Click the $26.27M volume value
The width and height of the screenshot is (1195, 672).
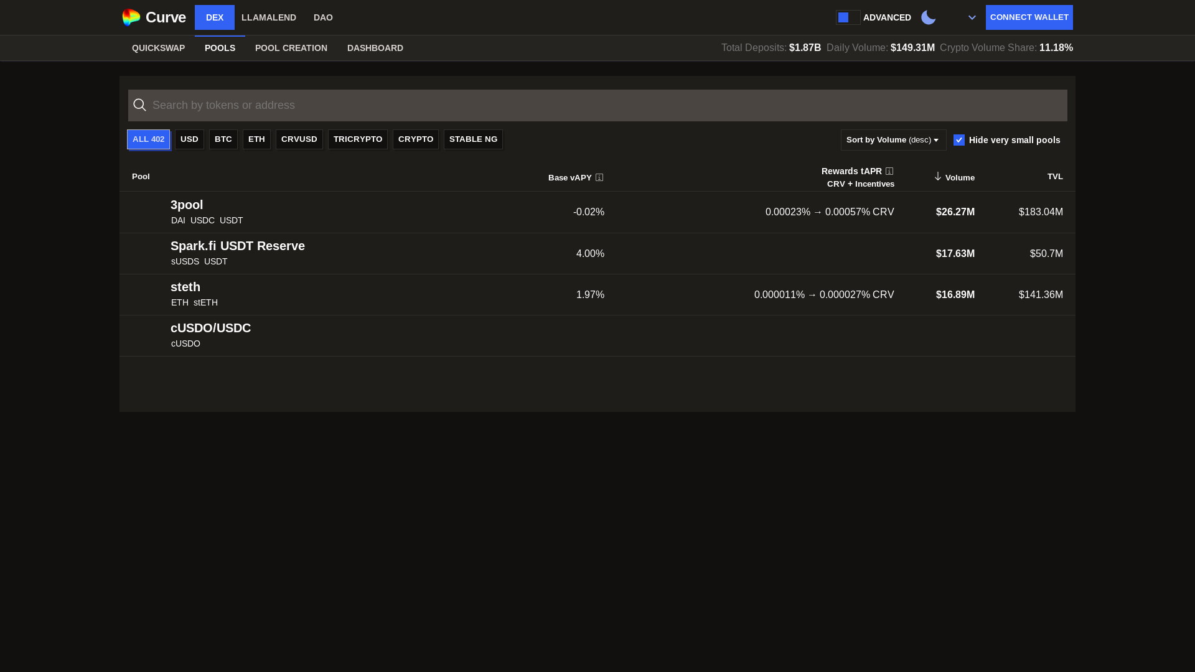[955, 212]
